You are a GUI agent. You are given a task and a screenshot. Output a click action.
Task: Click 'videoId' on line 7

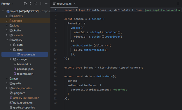point(80,37)
